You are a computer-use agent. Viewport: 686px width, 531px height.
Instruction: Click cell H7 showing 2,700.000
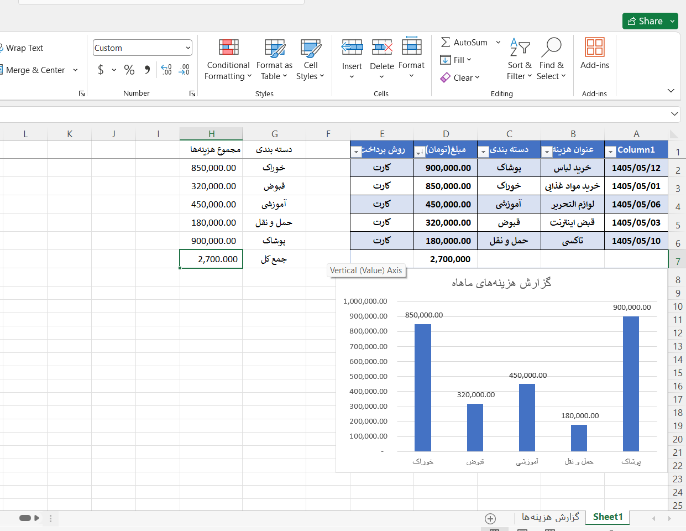(211, 259)
